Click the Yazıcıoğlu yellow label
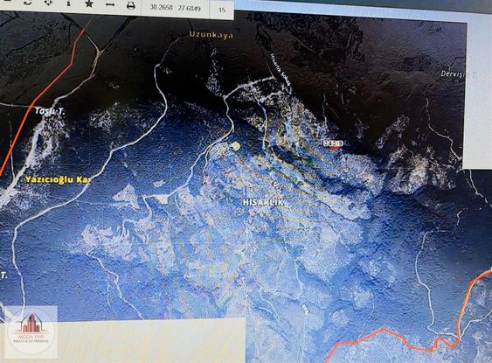 tap(58, 179)
